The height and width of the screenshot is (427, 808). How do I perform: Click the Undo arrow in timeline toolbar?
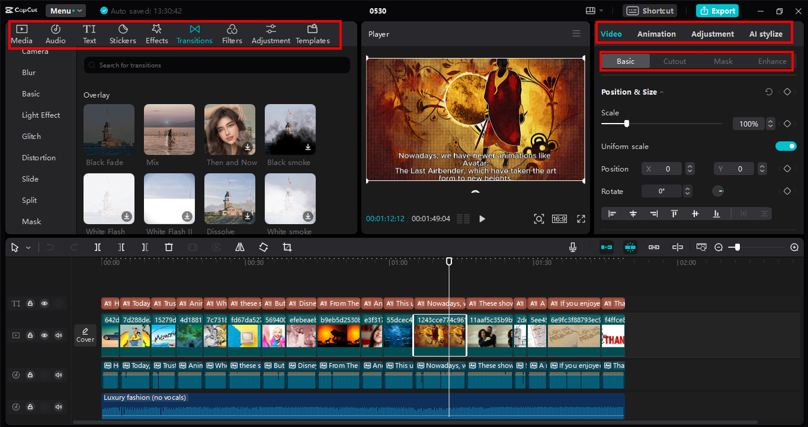pyautogui.click(x=50, y=247)
